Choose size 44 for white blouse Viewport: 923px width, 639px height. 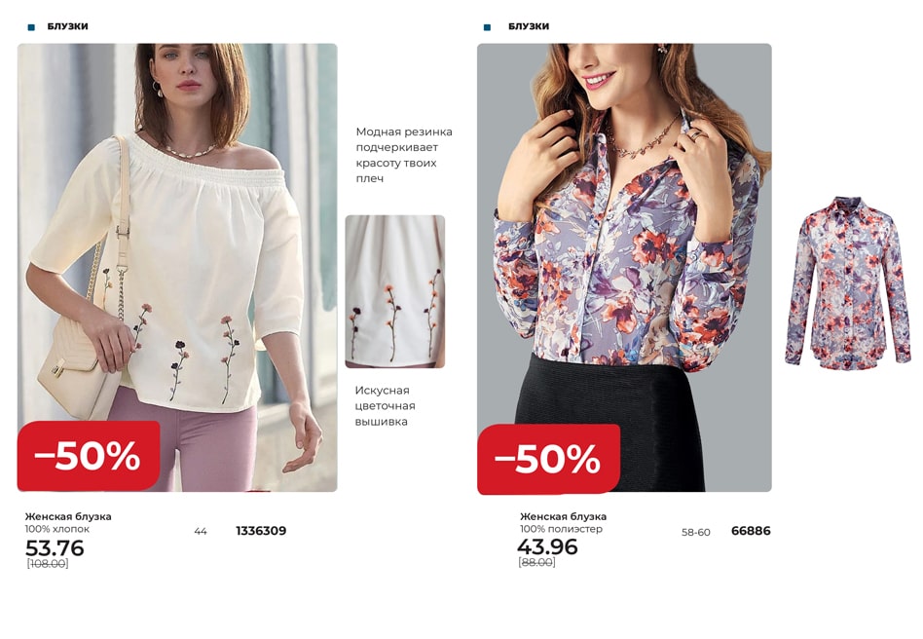(201, 532)
